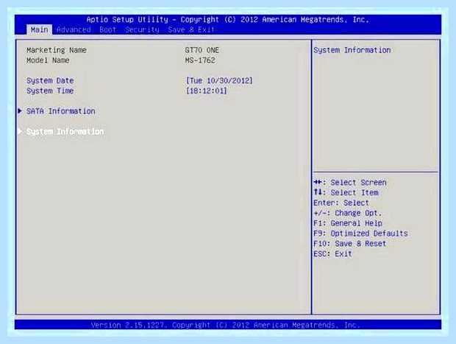Screen dimensions: 456x344
Task: Open SATA Information submenu entry
Action: pyautogui.click(x=61, y=111)
